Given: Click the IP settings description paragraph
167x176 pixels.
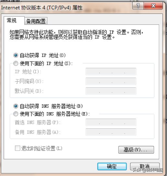Looking at the screenshot, I should [76, 34].
